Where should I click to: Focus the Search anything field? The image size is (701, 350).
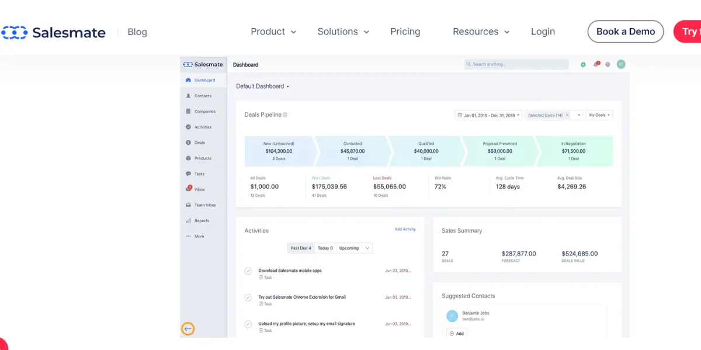tap(516, 64)
